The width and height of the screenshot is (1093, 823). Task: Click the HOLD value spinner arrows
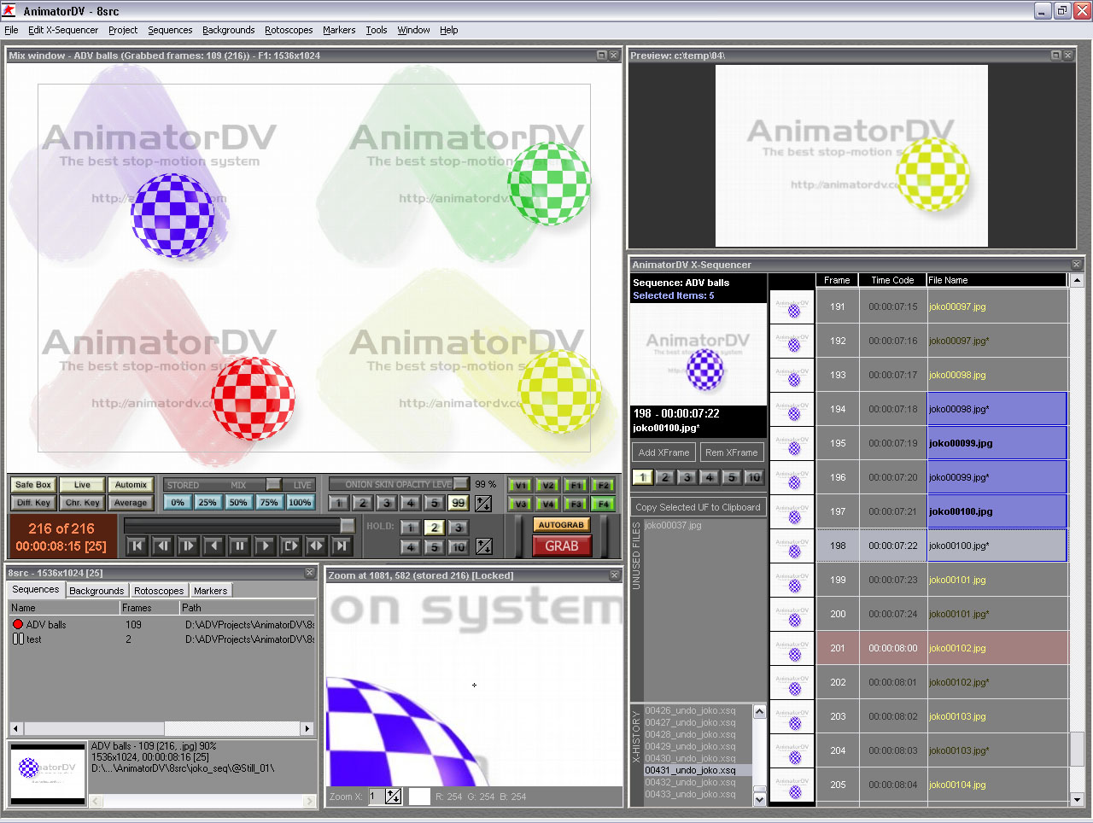coord(484,546)
